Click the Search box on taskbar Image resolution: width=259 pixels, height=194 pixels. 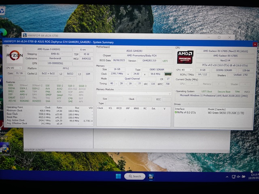[134, 176]
